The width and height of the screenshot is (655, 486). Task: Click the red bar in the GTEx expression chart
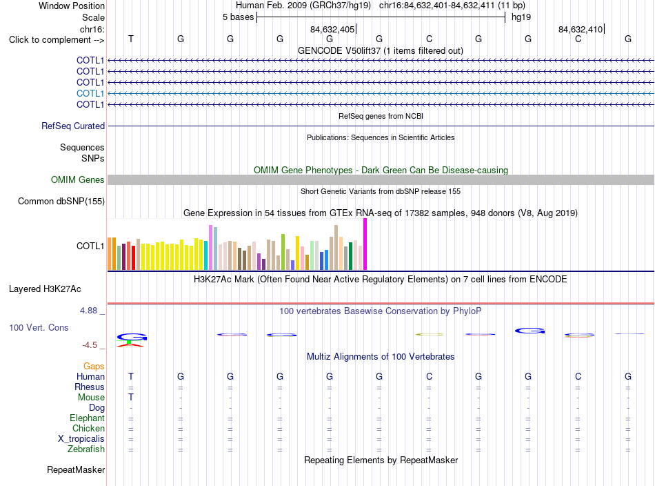click(133, 258)
